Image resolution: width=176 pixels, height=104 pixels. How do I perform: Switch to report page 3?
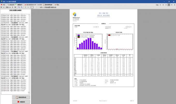tap(166, 5)
